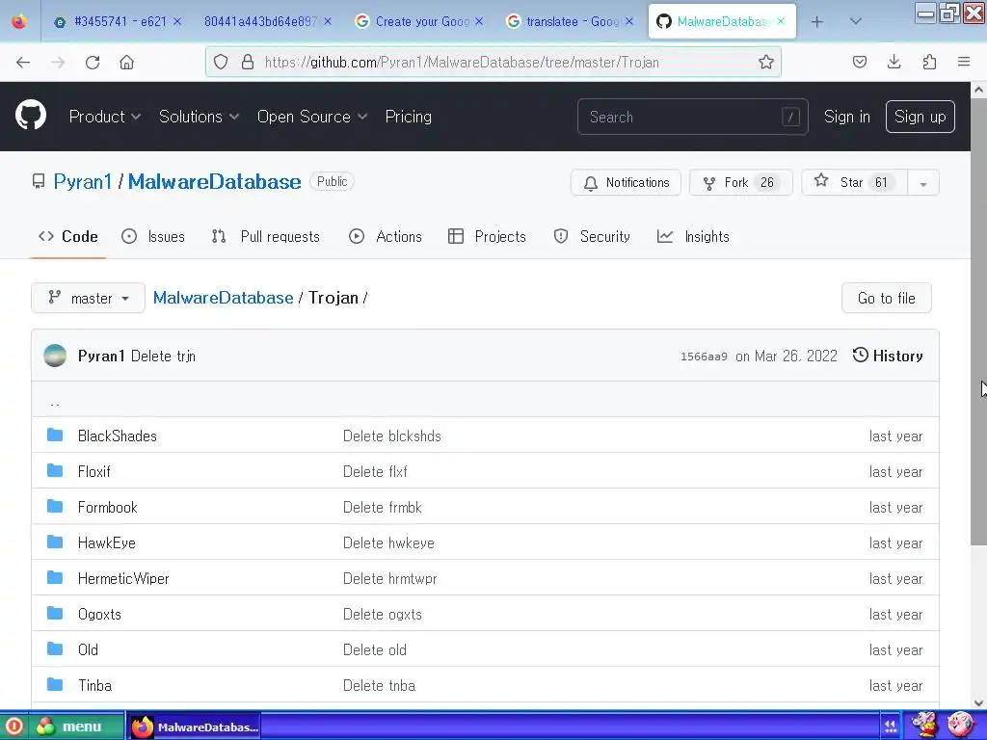Click the BlackShades folder icon

click(x=55, y=435)
